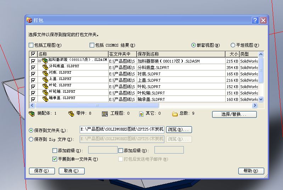Select 保存到文件夹 radio option
Image resolution: width=283 pixels, height=190 pixels.
click(31, 130)
